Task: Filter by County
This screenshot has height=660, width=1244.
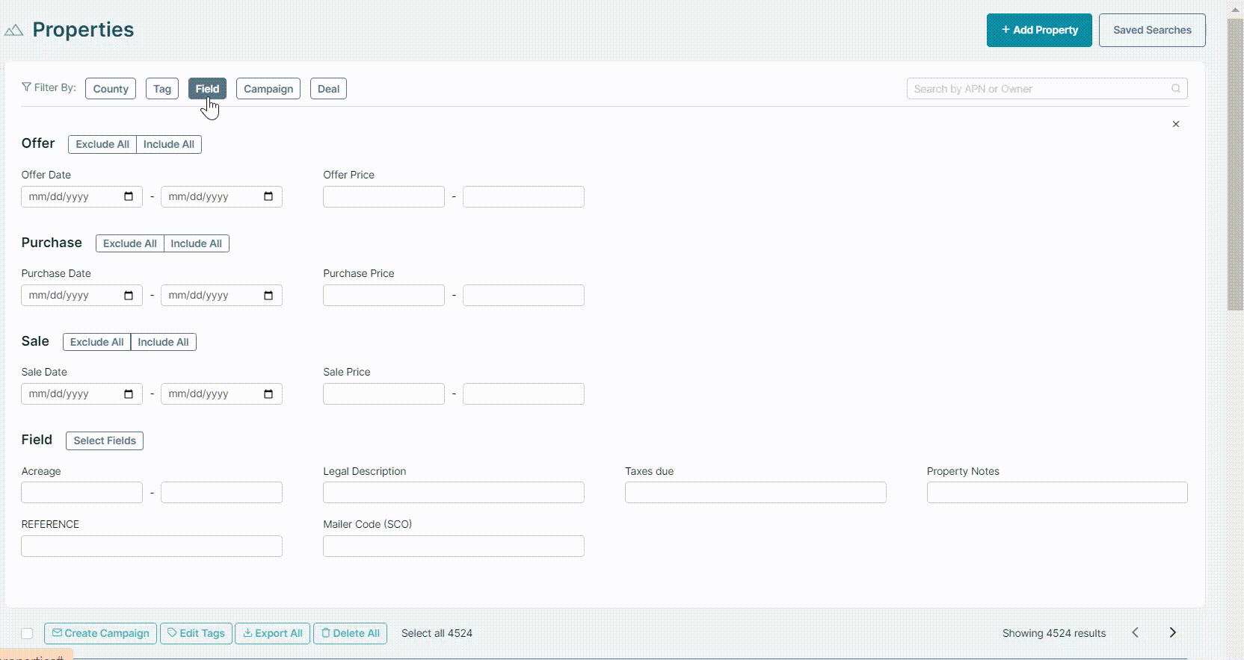Action: (x=111, y=89)
